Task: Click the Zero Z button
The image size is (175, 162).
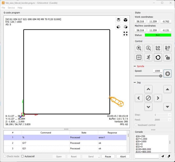Action: coord(167,48)
